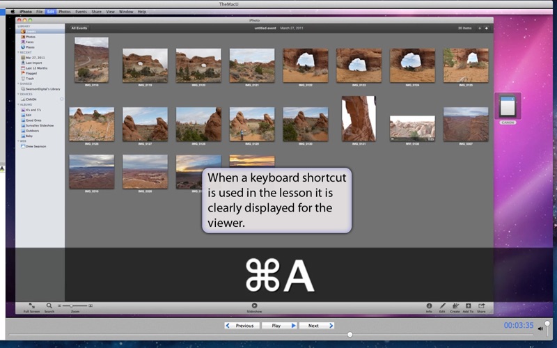Image resolution: width=557 pixels, height=348 pixels.
Task: Click the Edit pencil icon in toolbar
Action: click(442, 306)
